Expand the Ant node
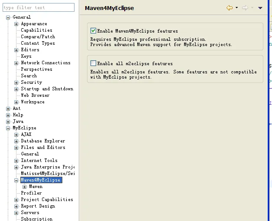 click(x=8, y=109)
